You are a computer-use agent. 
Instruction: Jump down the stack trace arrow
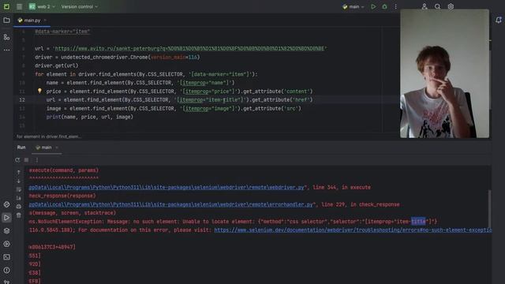[x=19, y=181]
